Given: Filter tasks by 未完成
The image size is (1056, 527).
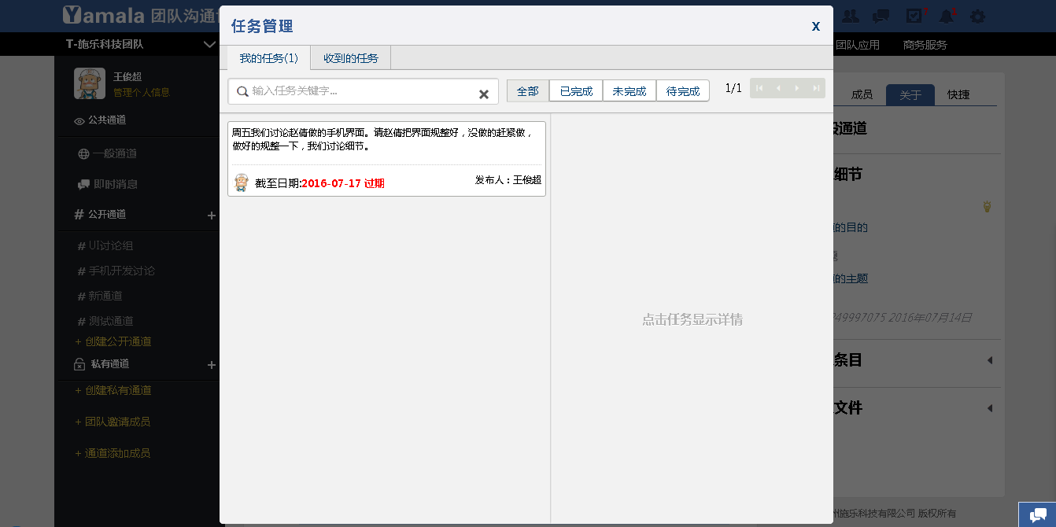Looking at the screenshot, I should [x=630, y=91].
